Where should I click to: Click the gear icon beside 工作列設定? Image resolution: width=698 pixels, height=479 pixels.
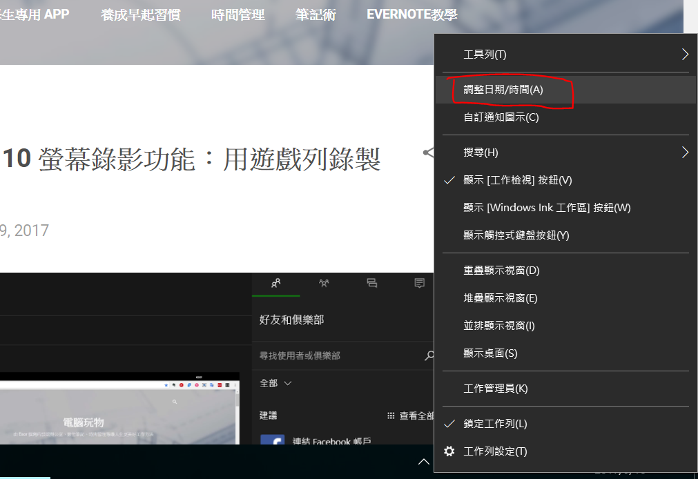pyautogui.click(x=449, y=451)
